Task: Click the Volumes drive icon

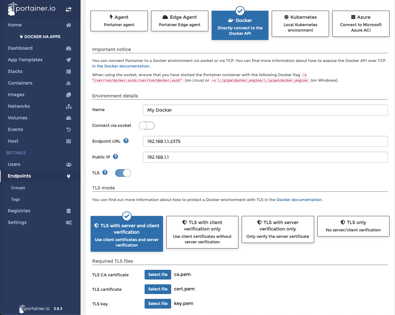Action: pyautogui.click(x=68, y=118)
